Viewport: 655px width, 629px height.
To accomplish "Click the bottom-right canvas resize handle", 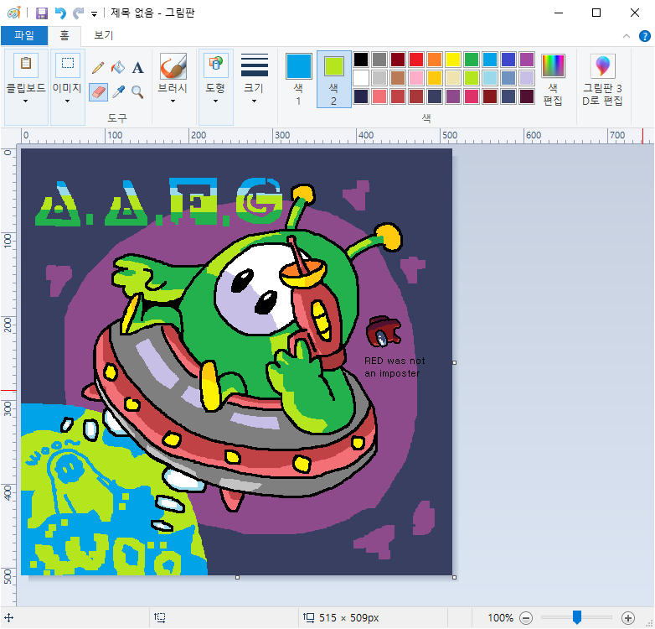I will coord(455,577).
